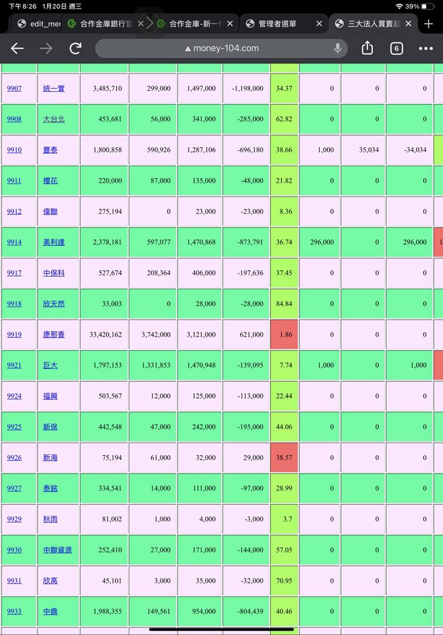
Task: Click the red 1.86 percentage cell
Action: (x=284, y=335)
